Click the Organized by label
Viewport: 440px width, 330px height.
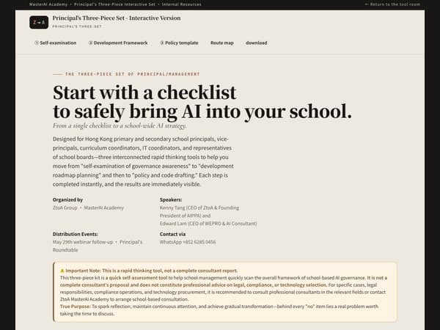(67, 199)
